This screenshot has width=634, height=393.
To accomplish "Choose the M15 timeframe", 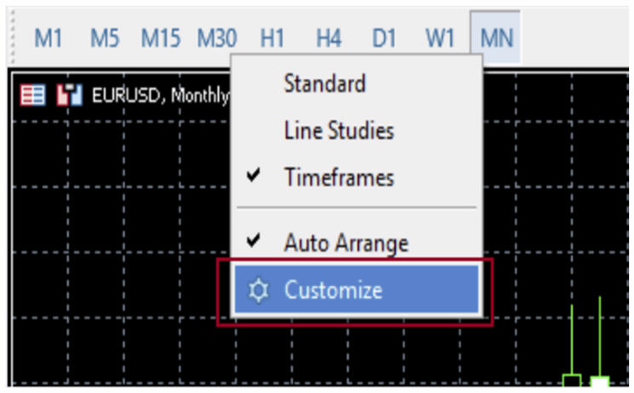I will (x=163, y=38).
